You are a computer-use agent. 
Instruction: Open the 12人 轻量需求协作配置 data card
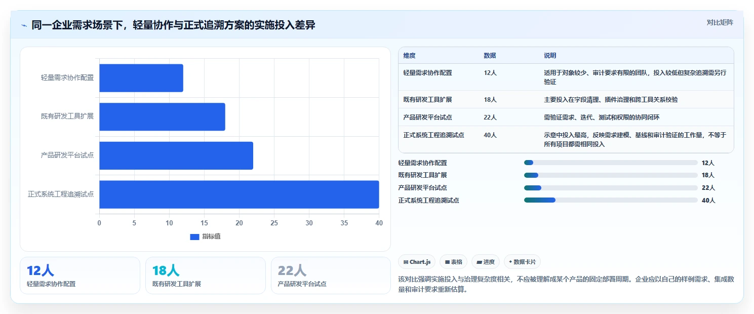(x=80, y=276)
